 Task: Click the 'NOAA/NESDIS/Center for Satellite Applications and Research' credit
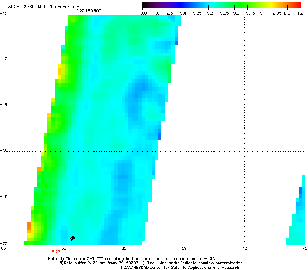pyautogui.click(x=180, y=268)
